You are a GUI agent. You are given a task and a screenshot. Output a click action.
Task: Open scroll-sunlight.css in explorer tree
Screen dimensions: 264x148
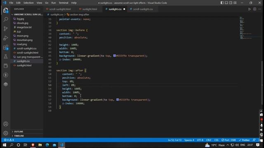(x=27, y=49)
